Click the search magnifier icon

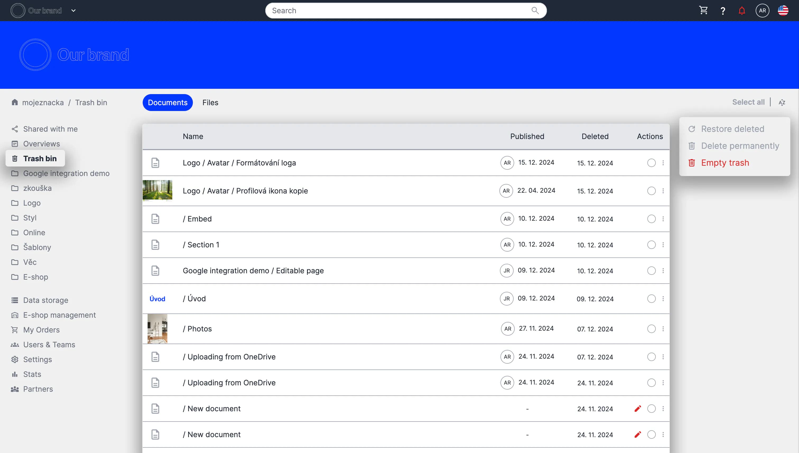pyautogui.click(x=535, y=11)
